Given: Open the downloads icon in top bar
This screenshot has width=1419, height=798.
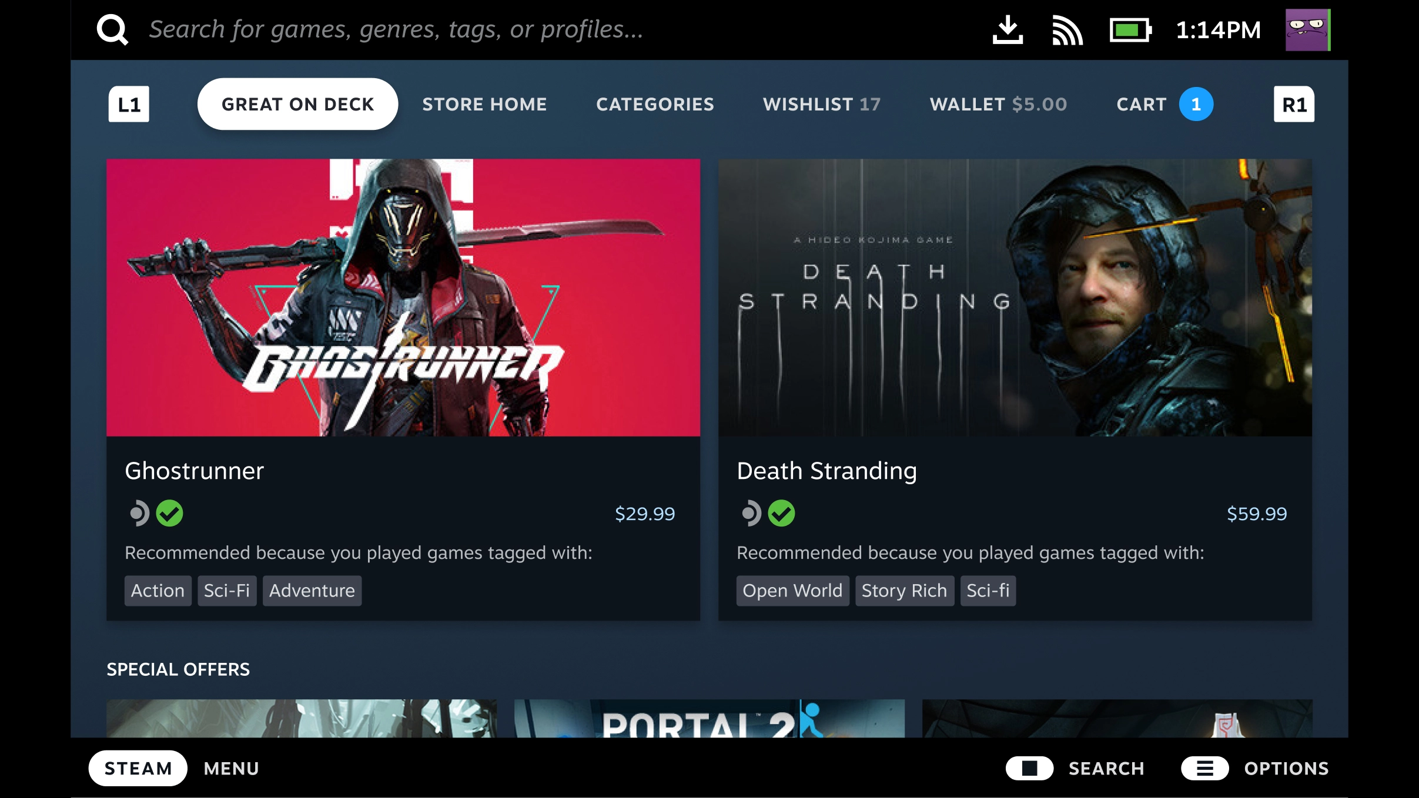Looking at the screenshot, I should 1008,30.
